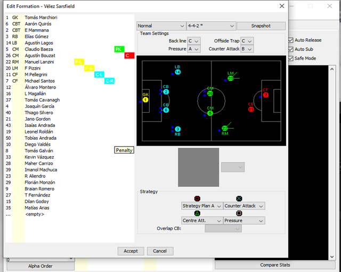Click the Compare Stats button
This screenshot has width=341, height=272.
pyautogui.click(x=275, y=265)
